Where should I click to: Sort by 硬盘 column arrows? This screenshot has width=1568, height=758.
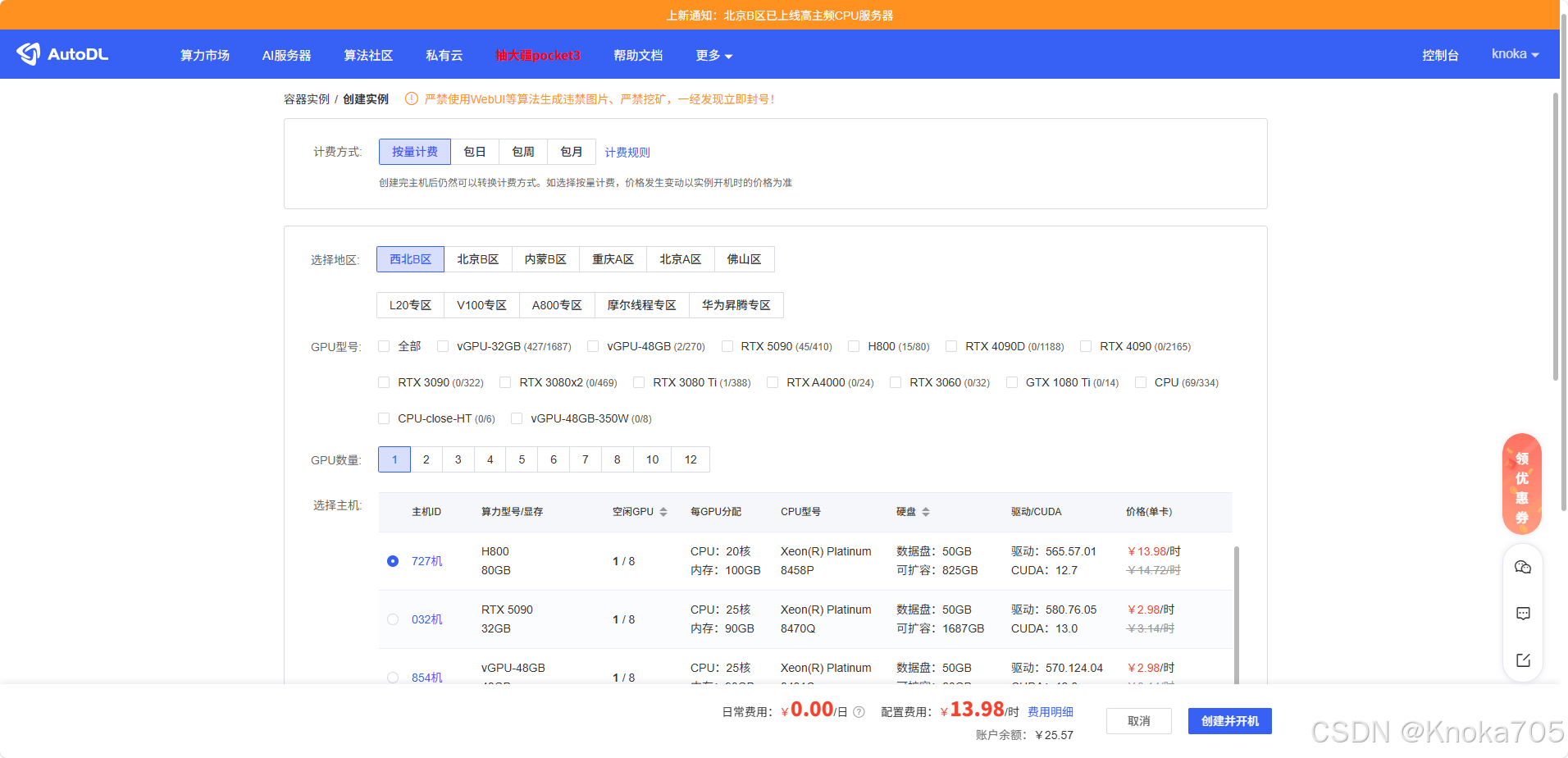(926, 512)
